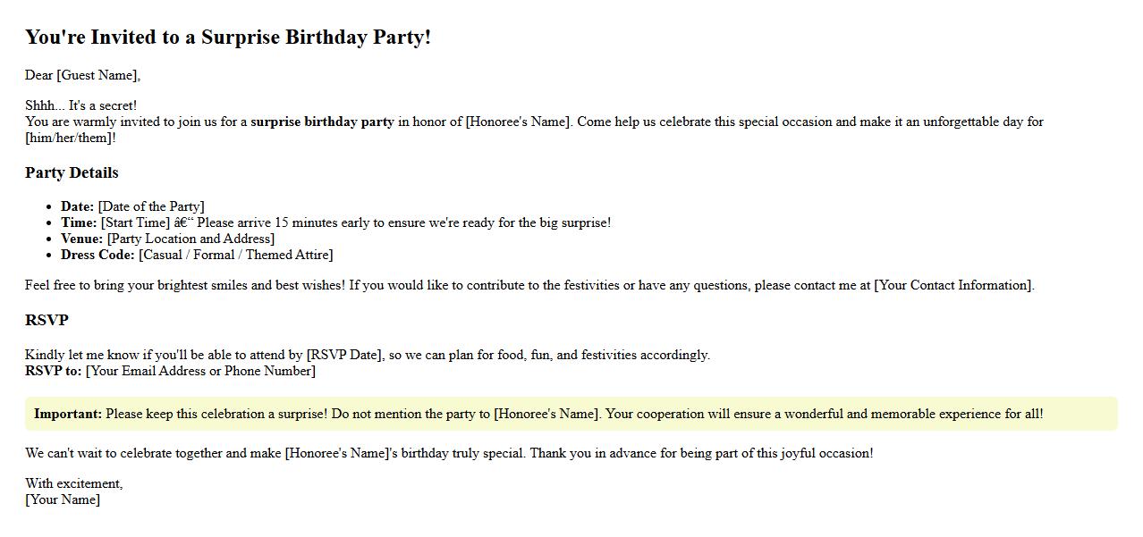Click the "Time:" bold label
Image resolution: width=1143 pixels, height=537 pixels.
click(79, 222)
